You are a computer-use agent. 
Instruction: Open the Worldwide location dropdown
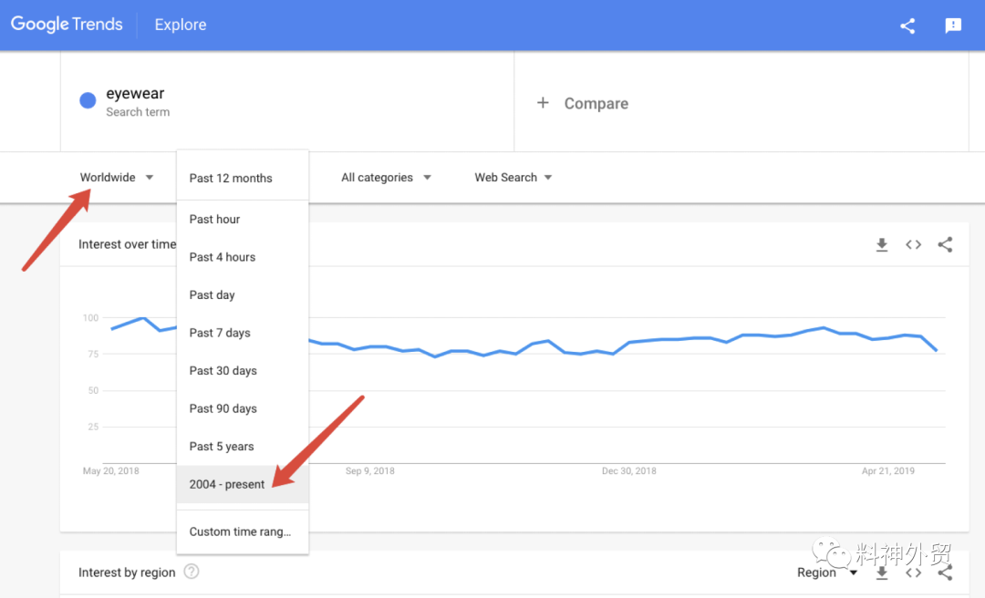click(116, 178)
